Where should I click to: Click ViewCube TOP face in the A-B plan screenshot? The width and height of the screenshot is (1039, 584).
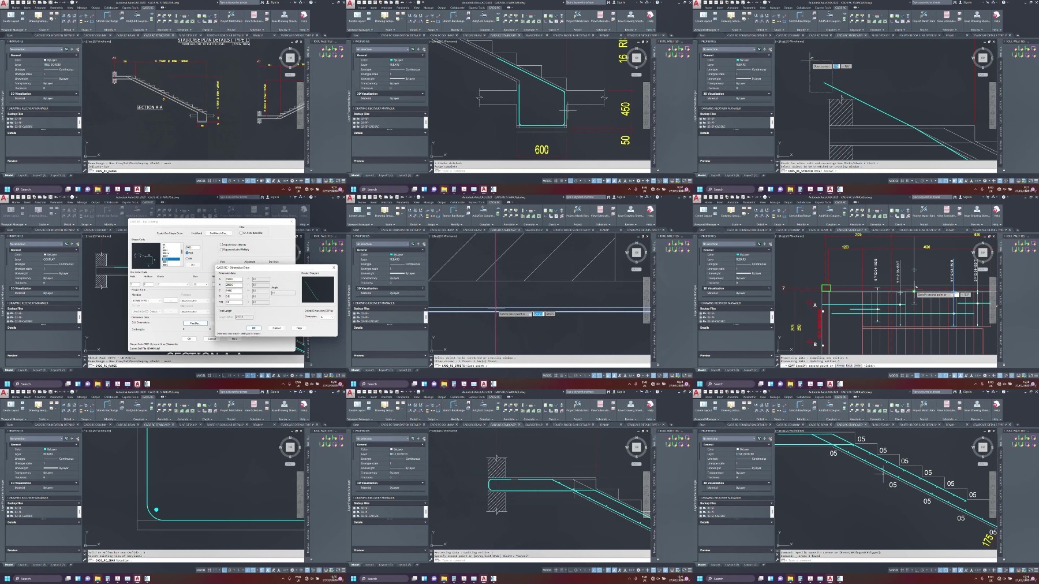click(x=982, y=252)
